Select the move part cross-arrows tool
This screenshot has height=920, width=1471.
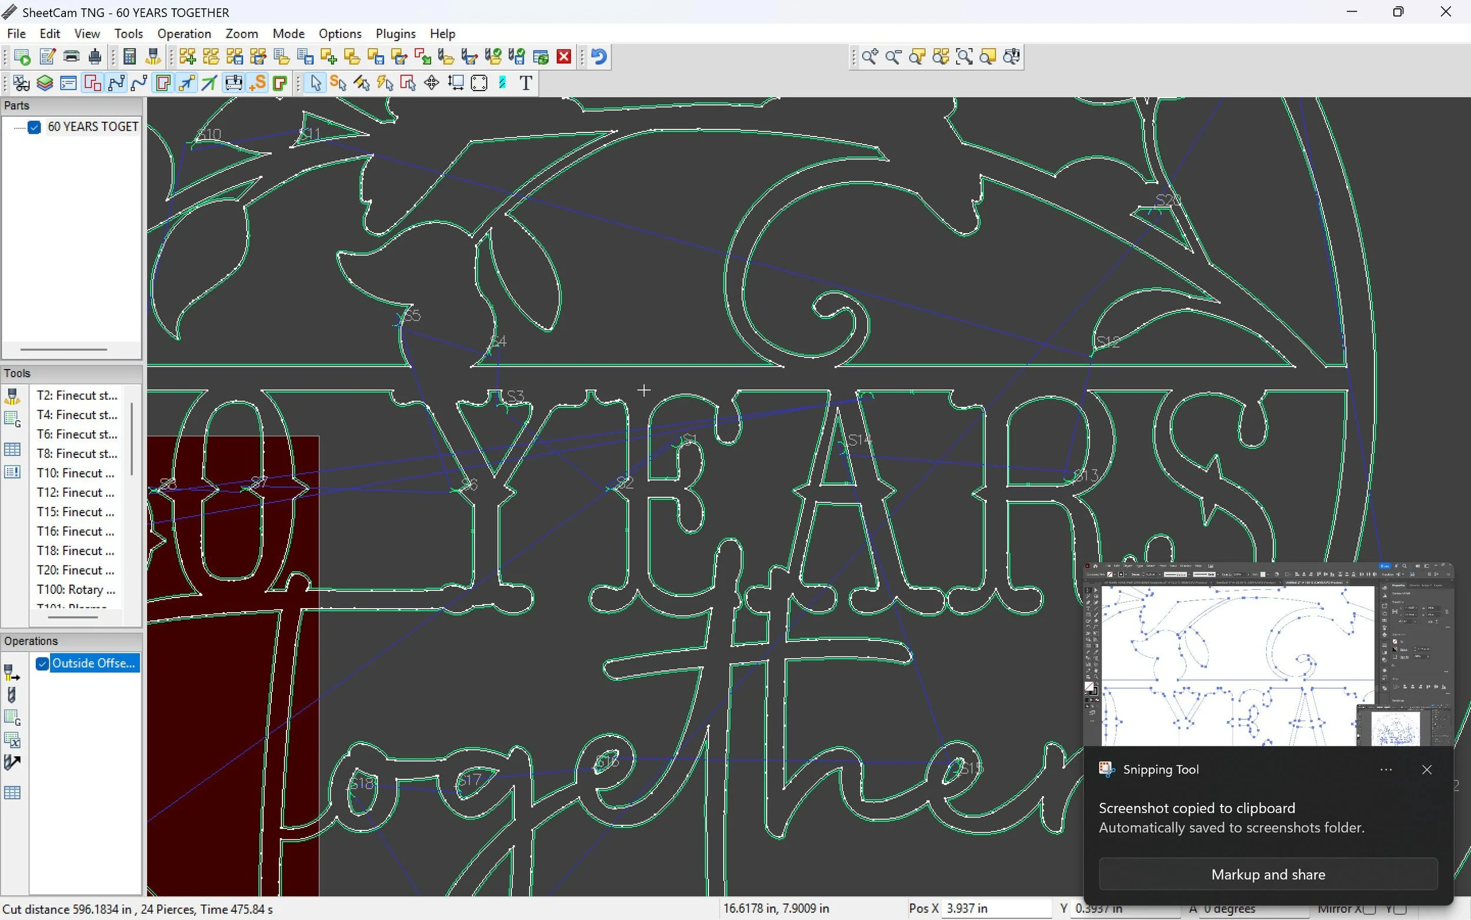pyautogui.click(x=432, y=83)
